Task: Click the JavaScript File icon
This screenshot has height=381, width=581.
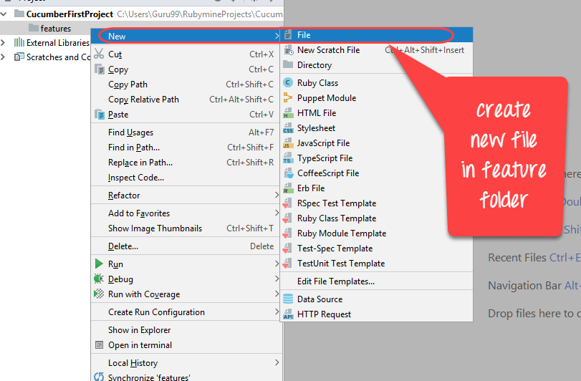Action: pos(288,143)
